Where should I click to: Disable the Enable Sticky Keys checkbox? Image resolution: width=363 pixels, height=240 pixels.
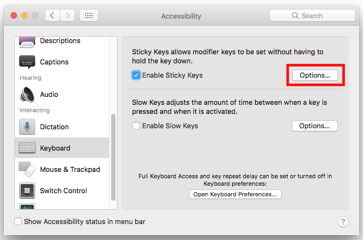pyautogui.click(x=136, y=75)
